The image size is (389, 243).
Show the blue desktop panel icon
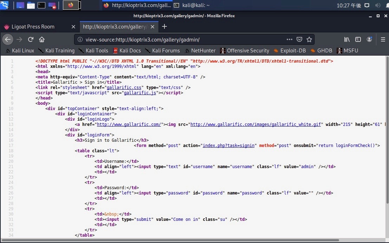(20, 5)
